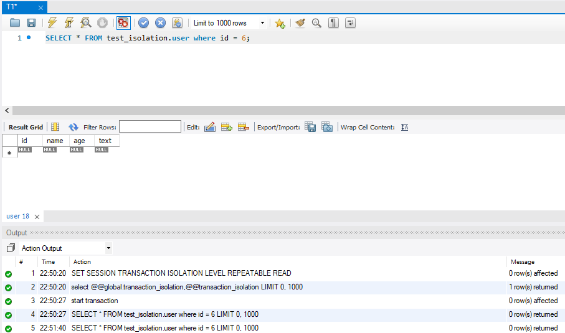The height and width of the screenshot is (333, 565).
Task: Click the Time column header in output
Action: 49,261
